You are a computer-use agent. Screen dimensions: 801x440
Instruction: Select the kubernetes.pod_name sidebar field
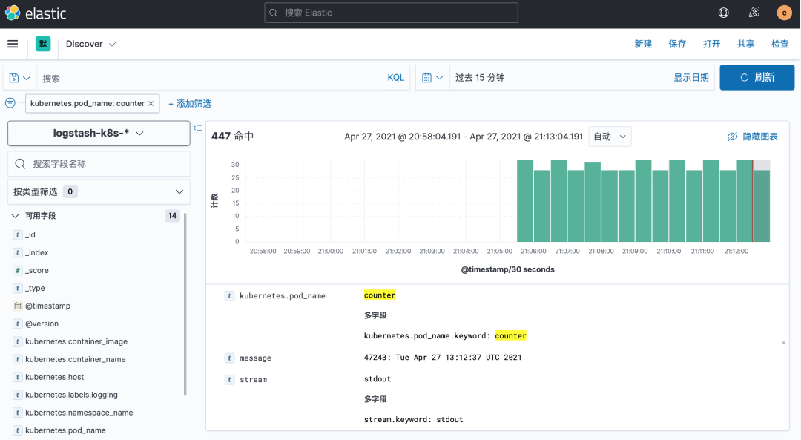[x=65, y=430]
